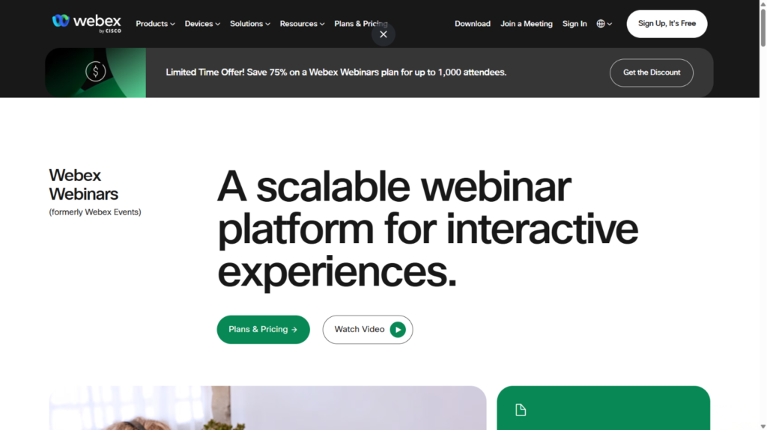Play the video via Watch Video button
The image size is (767, 430).
367,329
